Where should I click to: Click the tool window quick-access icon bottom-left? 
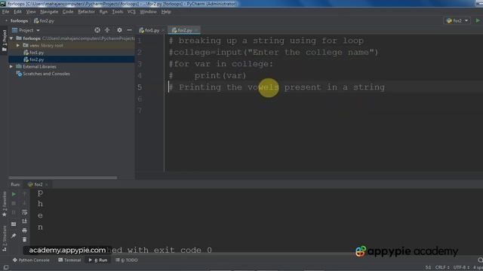coord(5,268)
